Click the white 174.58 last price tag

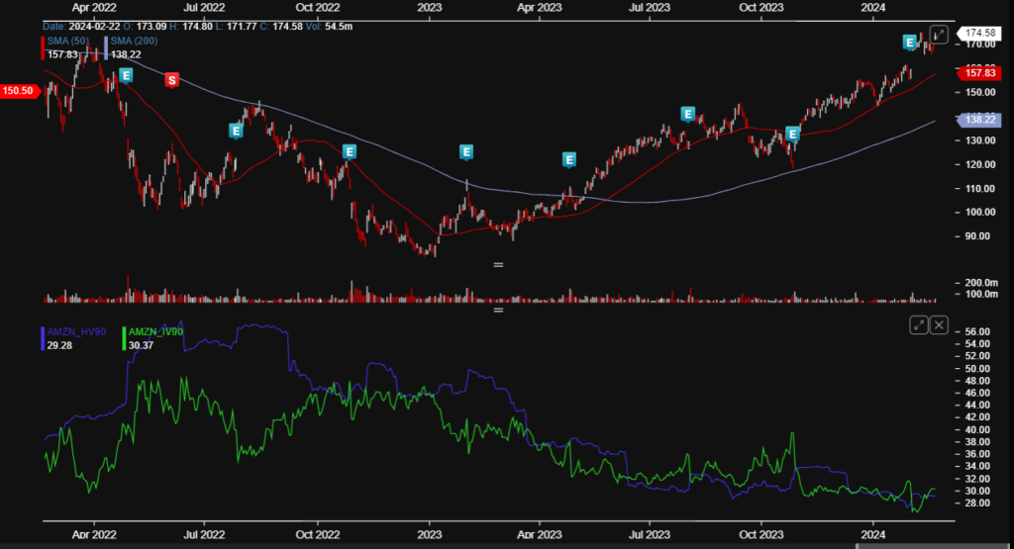click(x=979, y=33)
